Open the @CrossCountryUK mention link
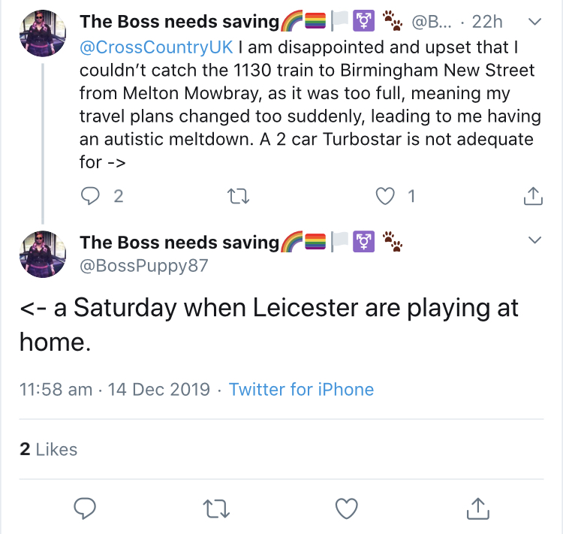 [156, 47]
